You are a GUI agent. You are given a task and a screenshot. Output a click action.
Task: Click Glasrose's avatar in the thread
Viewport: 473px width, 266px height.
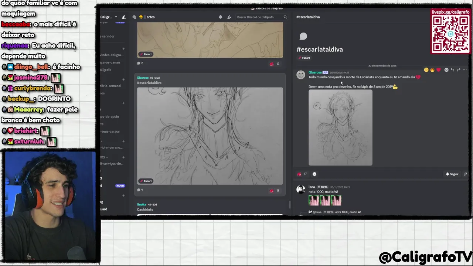[x=301, y=75]
